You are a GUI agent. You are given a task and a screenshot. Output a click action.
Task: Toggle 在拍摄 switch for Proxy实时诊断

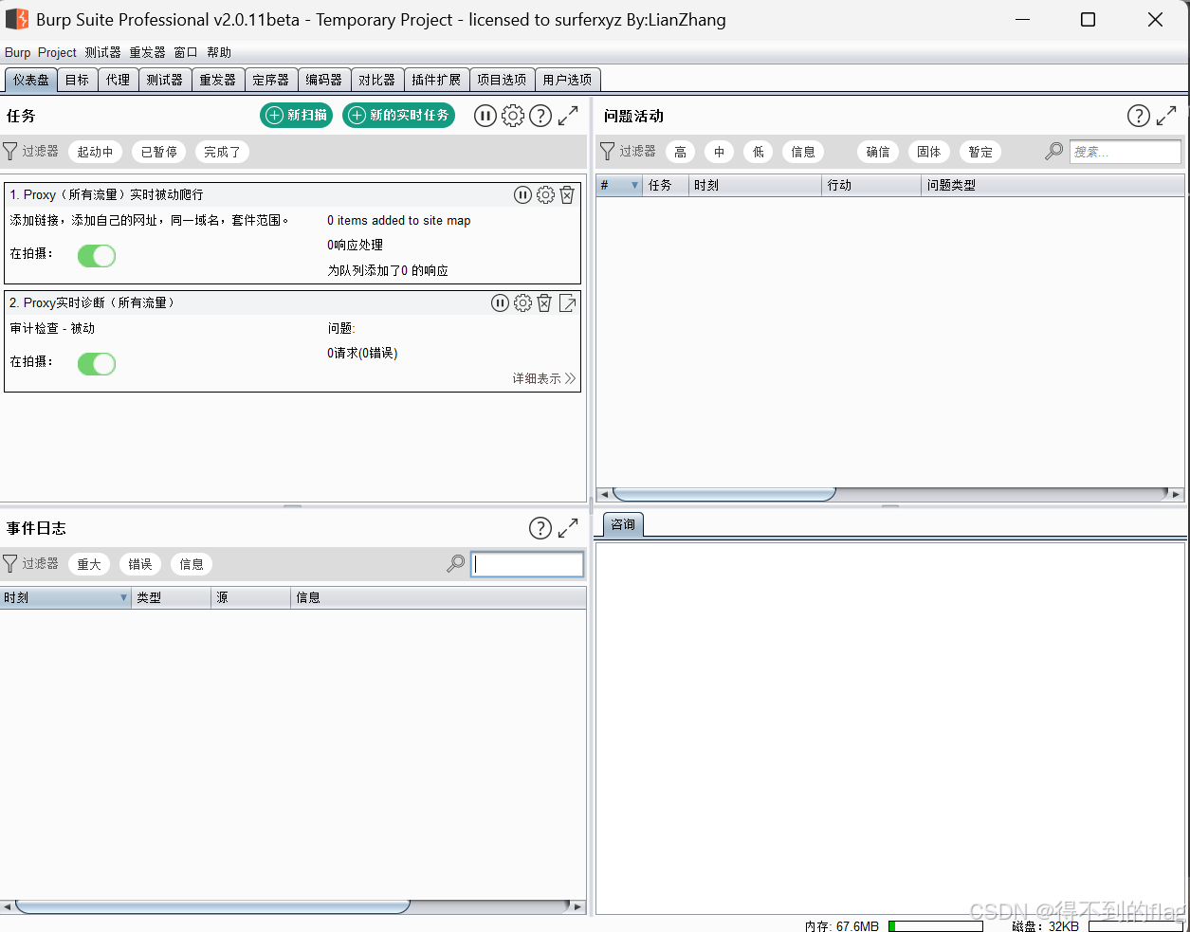click(x=97, y=363)
